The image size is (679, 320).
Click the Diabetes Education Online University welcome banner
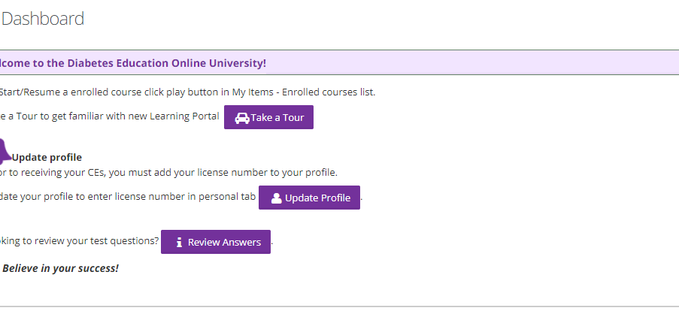pos(133,63)
